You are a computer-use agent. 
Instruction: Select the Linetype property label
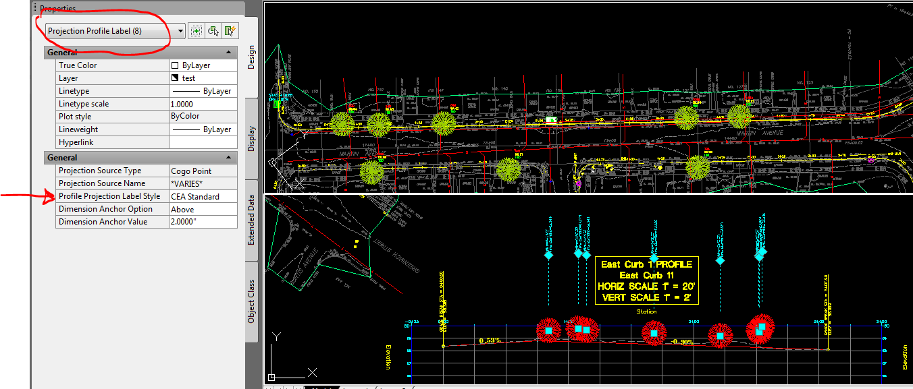click(x=74, y=91)
